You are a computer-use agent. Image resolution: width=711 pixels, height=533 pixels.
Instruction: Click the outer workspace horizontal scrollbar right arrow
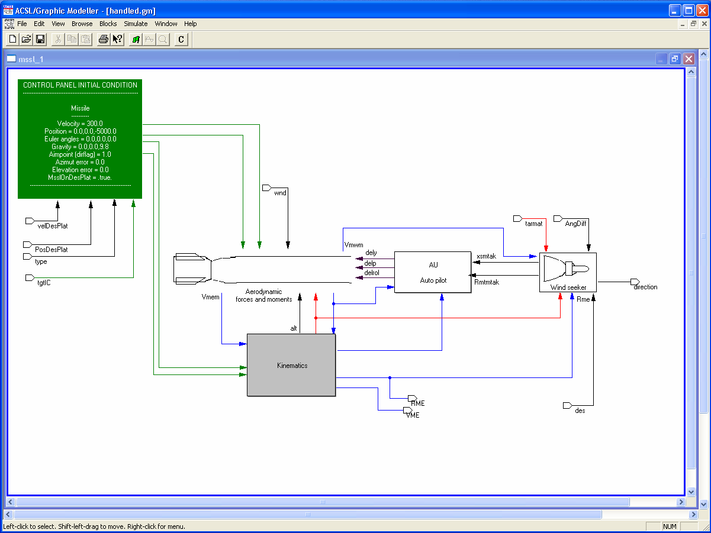pyautogui.click(x=694, y=515)
